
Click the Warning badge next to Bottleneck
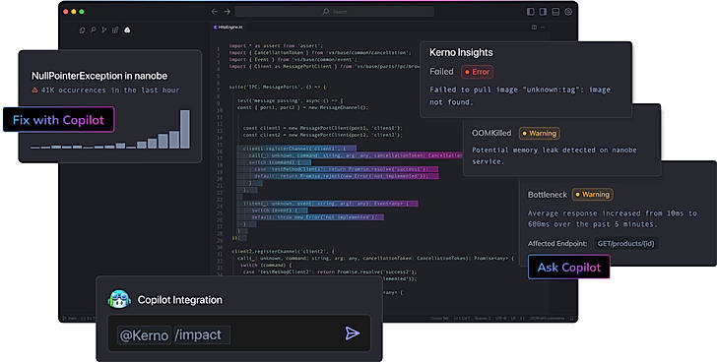pos(593,195)
